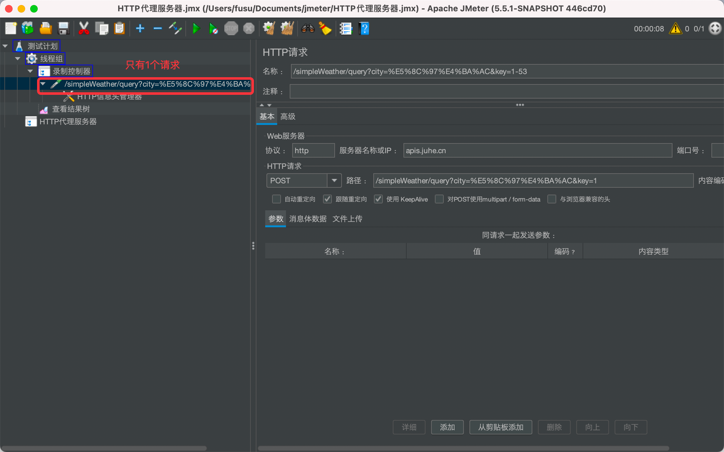Switch to the 高级 tab
724x452 pixels.
[288, 116]
